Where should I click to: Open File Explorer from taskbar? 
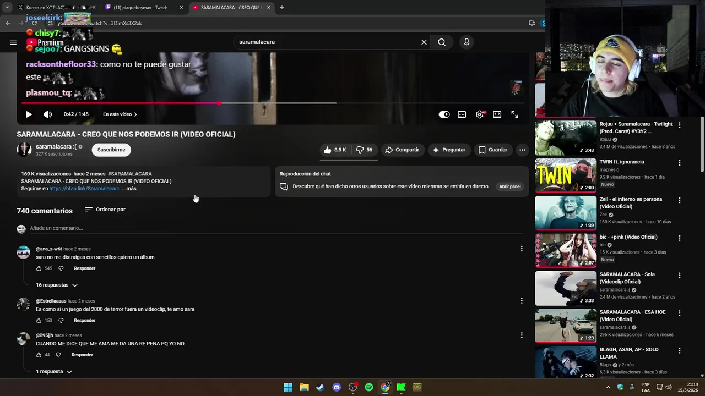pyautogui.click(x=304, y=387)
